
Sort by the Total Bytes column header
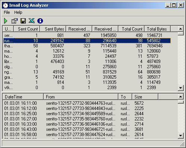[158, 29]
